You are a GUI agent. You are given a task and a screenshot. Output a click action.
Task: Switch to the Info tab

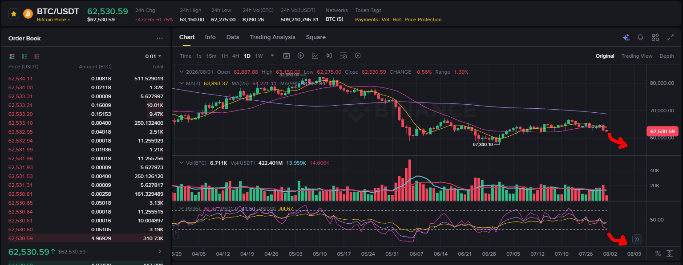coord(210,37)
